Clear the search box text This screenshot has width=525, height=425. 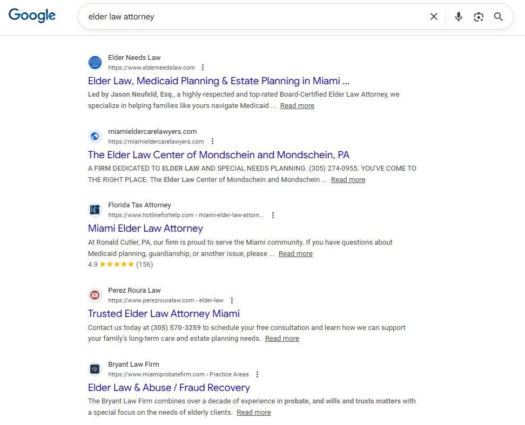coord(434,17)
